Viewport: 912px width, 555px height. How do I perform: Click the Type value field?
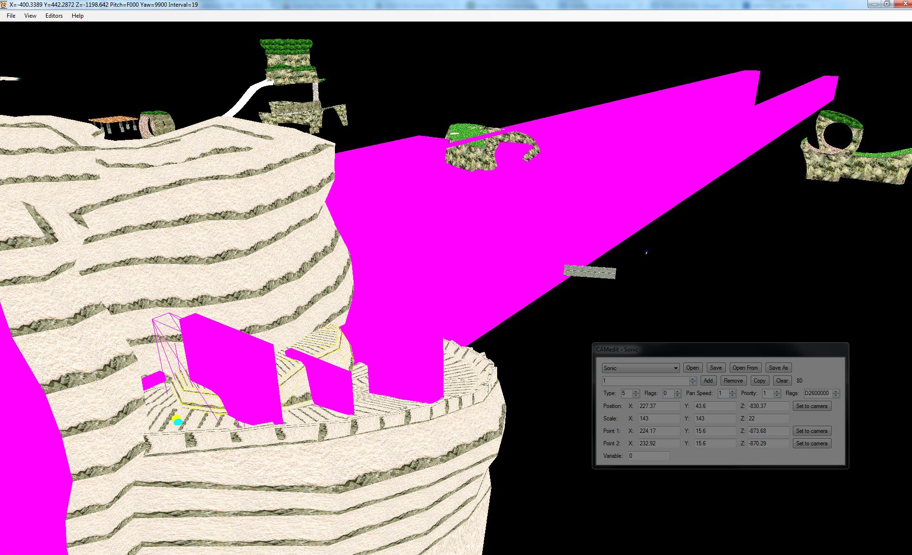pyautogui.click(x=627, y=393)
